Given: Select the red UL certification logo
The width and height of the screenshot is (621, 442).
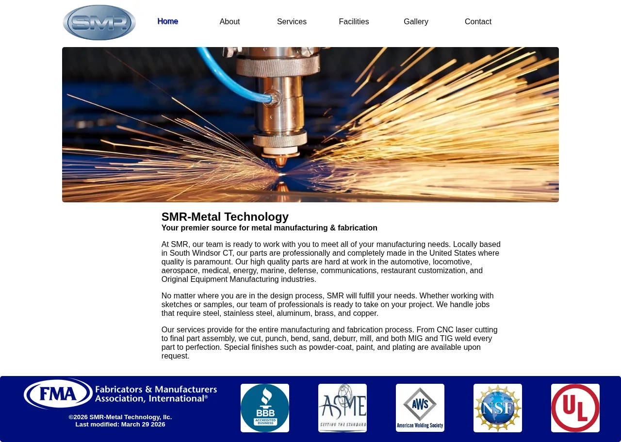Looking at the screenshot, I should [x=575, y=408].
